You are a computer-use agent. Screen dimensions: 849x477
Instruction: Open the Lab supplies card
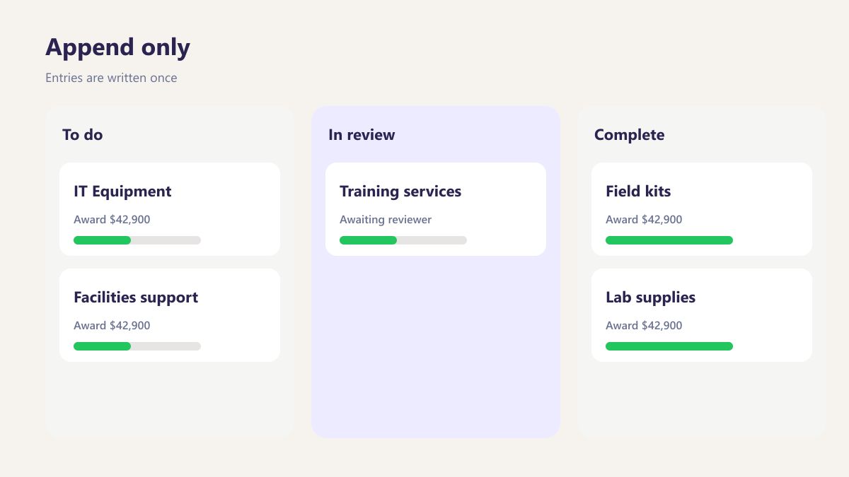pyautogui.click(x=702, y=315)
